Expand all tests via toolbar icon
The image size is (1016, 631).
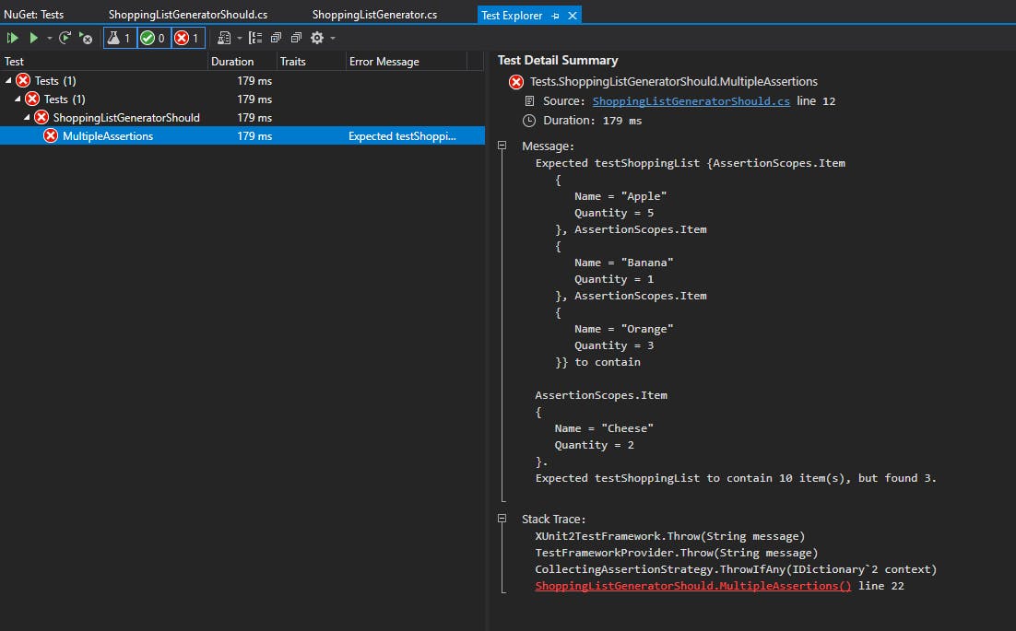pyautogui.click(x=277, y=38)
